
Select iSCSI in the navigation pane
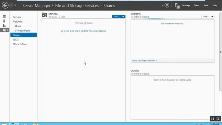pos(16,40)
